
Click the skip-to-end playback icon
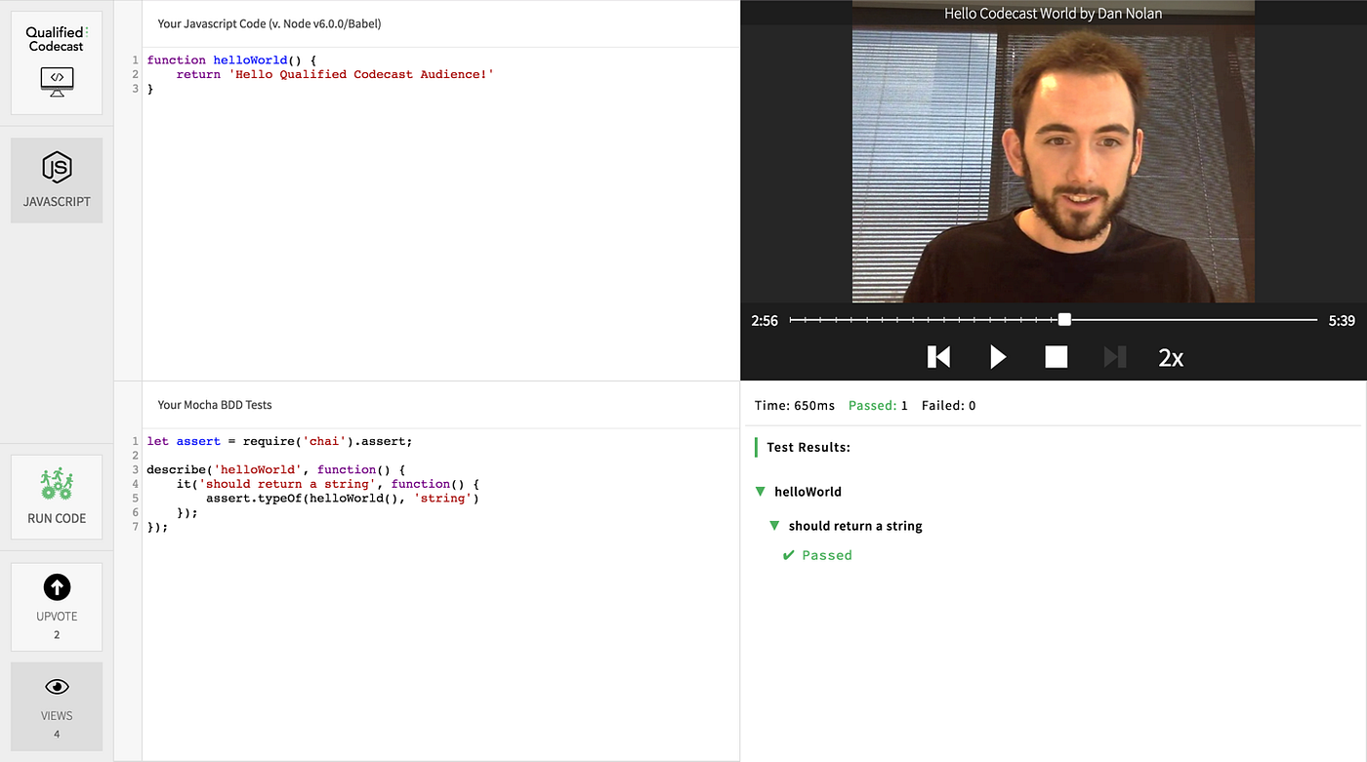[1114, 357]
